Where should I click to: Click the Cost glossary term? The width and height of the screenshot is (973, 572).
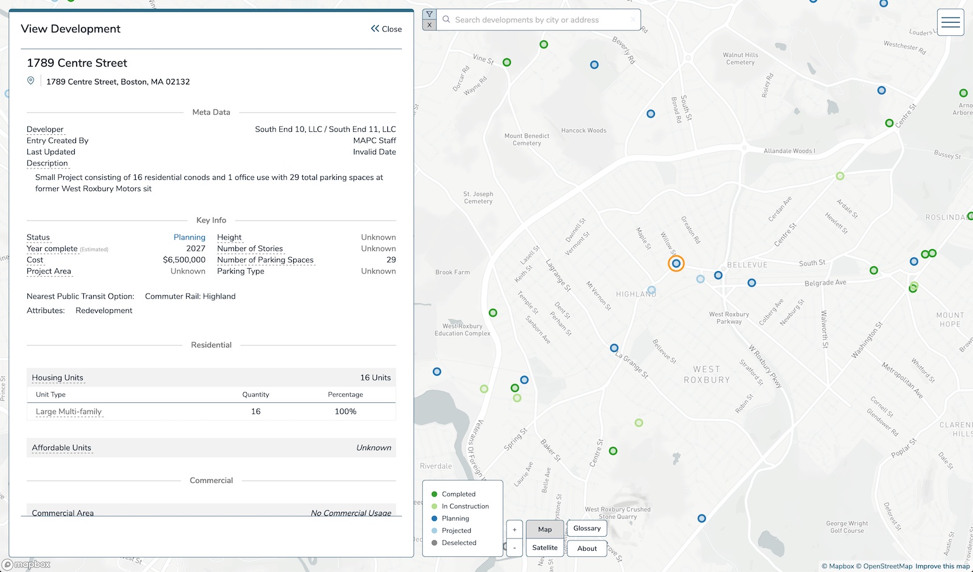click(35, 260)
